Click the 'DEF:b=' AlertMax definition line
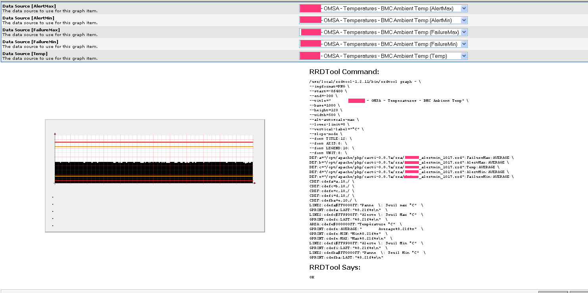This screenshot has height=293, width=588. click(x=409, y=162)
